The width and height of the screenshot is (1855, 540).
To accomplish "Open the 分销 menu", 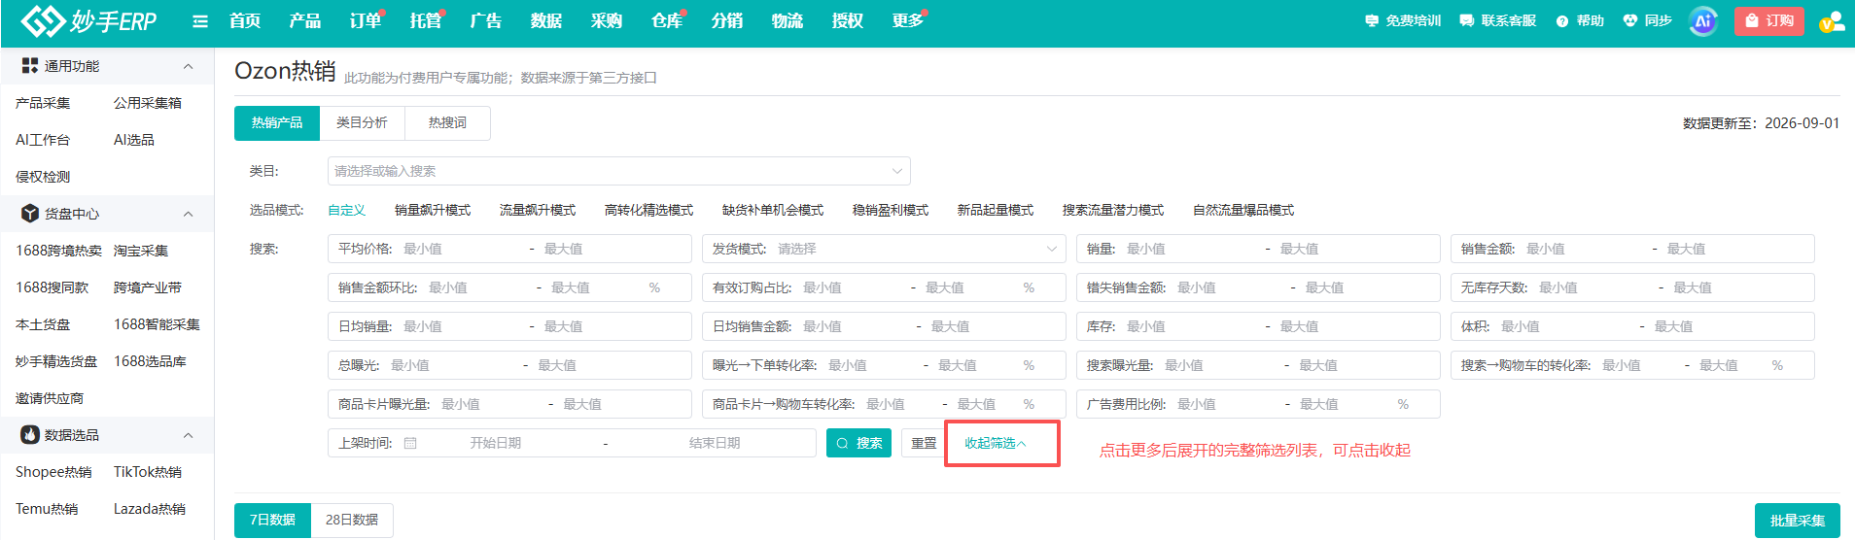I will point(727,21).
